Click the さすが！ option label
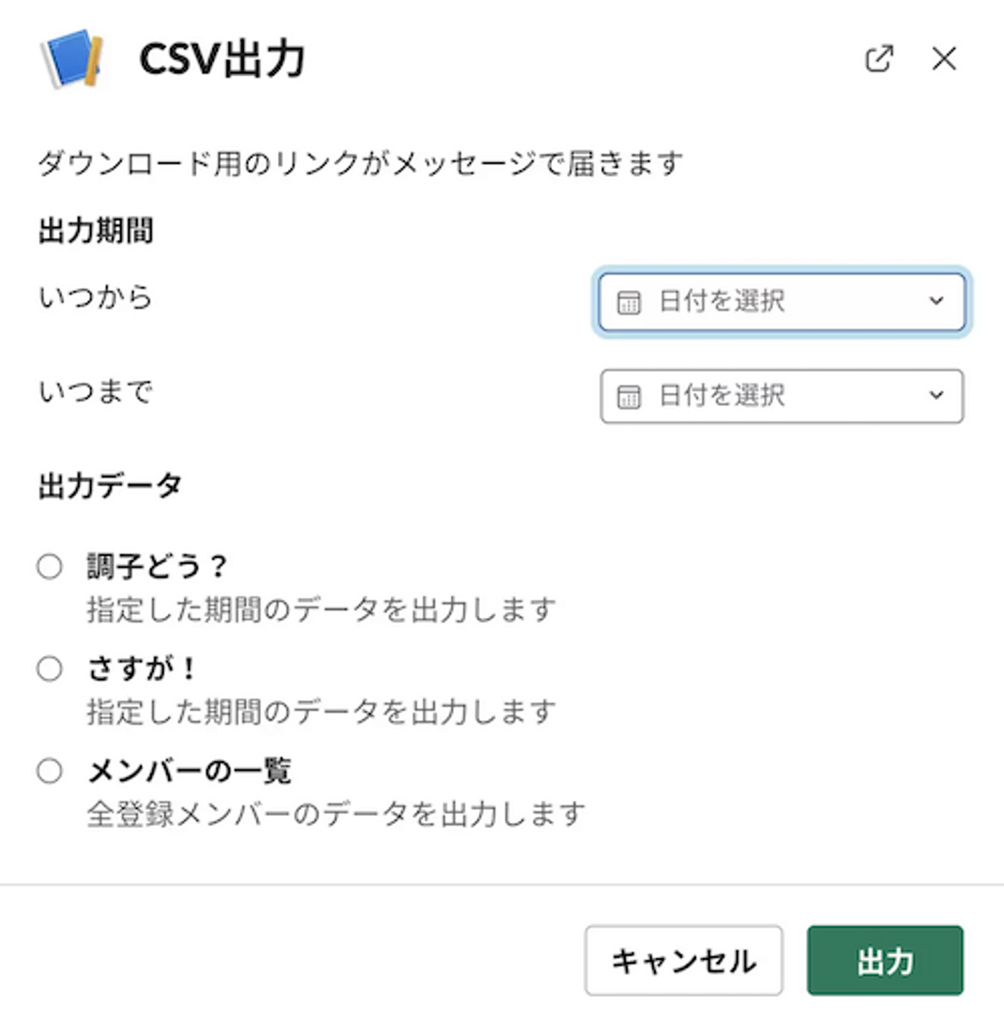 142,668
